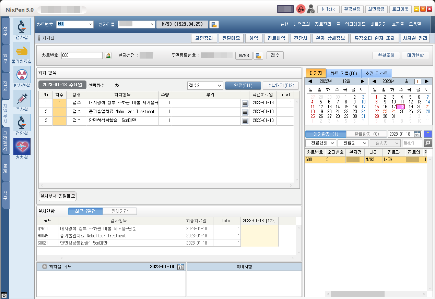Image resolution: width=435 pixels, height=299 pixels.
Task: Select 최근 7일건 period toggle
Action: [85, 211]
